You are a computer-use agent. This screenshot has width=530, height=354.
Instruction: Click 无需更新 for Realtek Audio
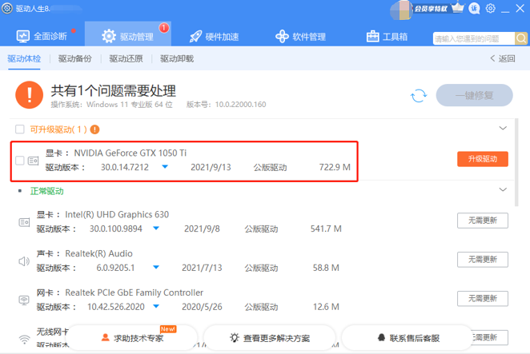pyautogui.click(x=482, y=260)
